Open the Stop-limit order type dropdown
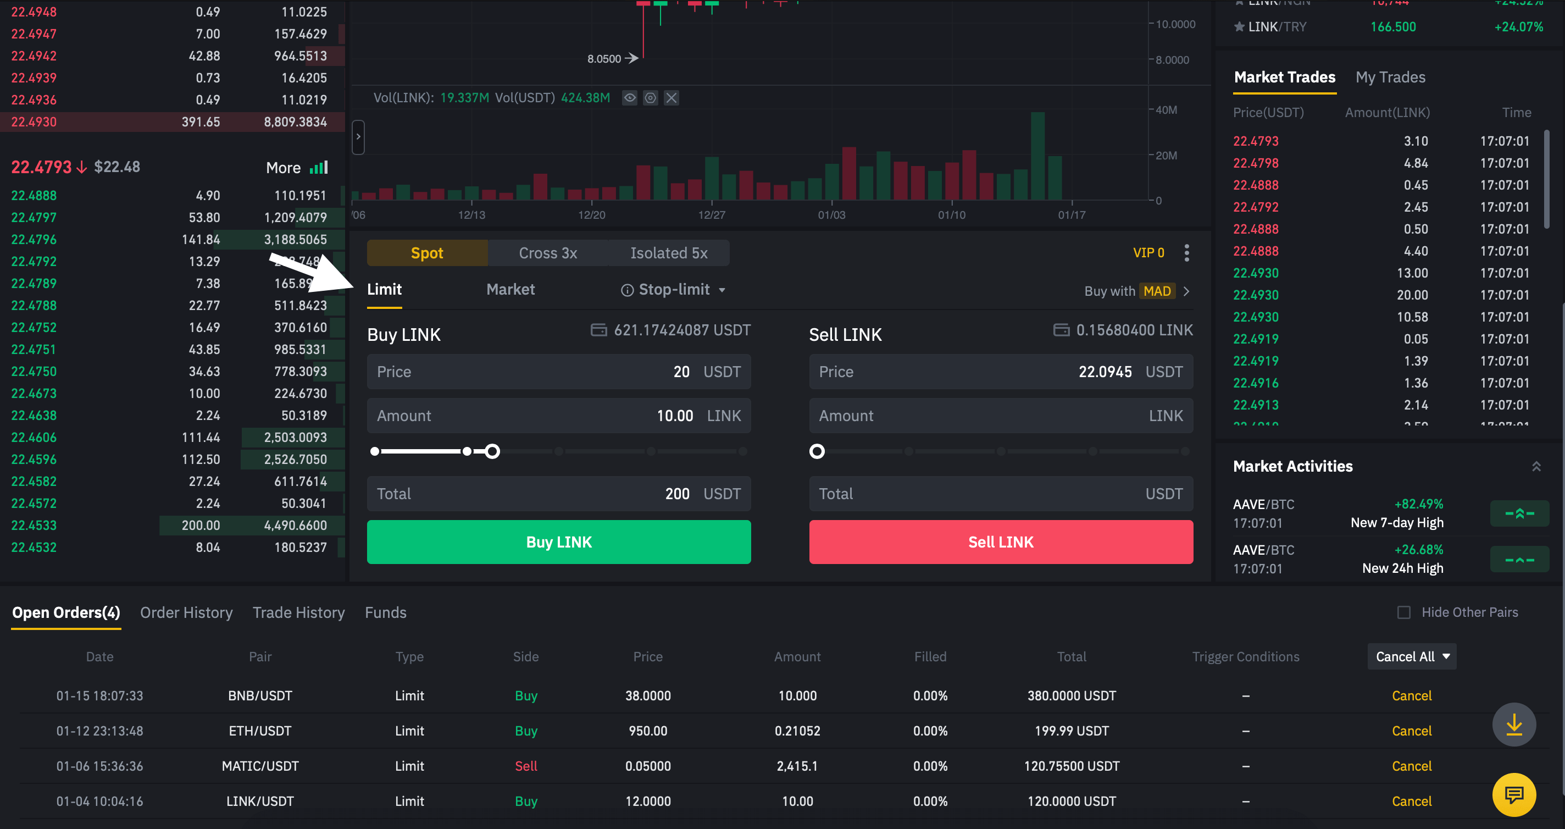1565x829 pixels. point(721,290)
